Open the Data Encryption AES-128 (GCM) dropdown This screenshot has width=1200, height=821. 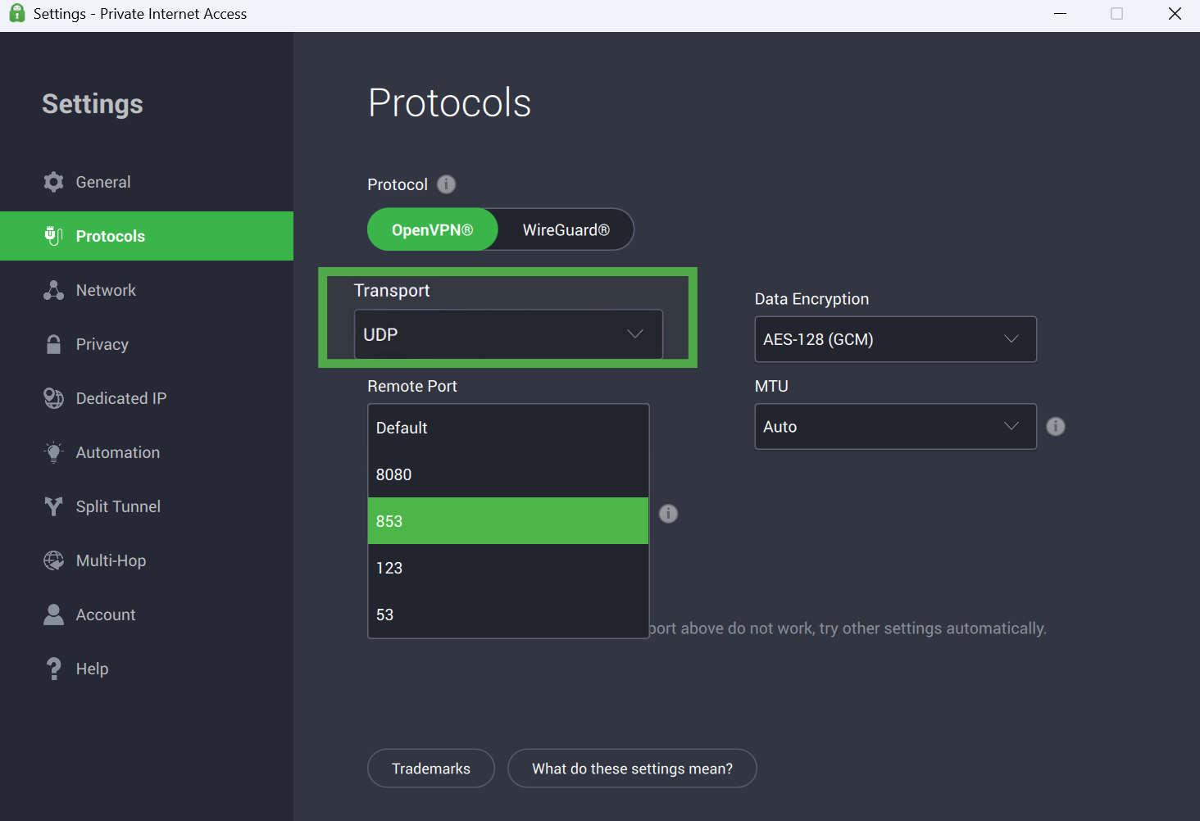coord(895,339)
